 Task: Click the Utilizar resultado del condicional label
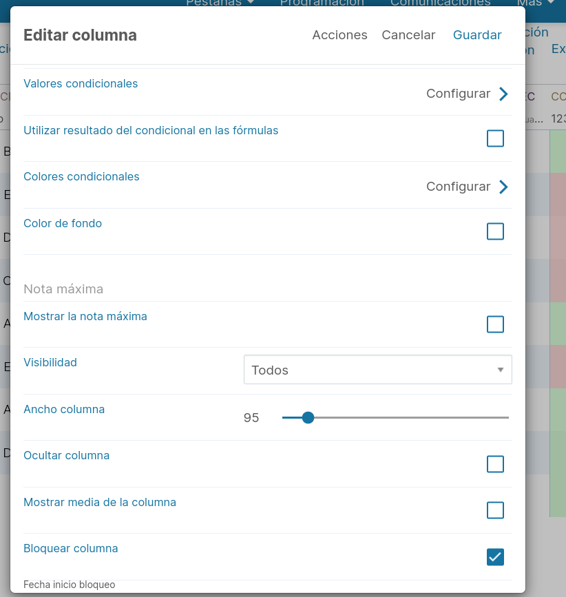tap(151, 131)
